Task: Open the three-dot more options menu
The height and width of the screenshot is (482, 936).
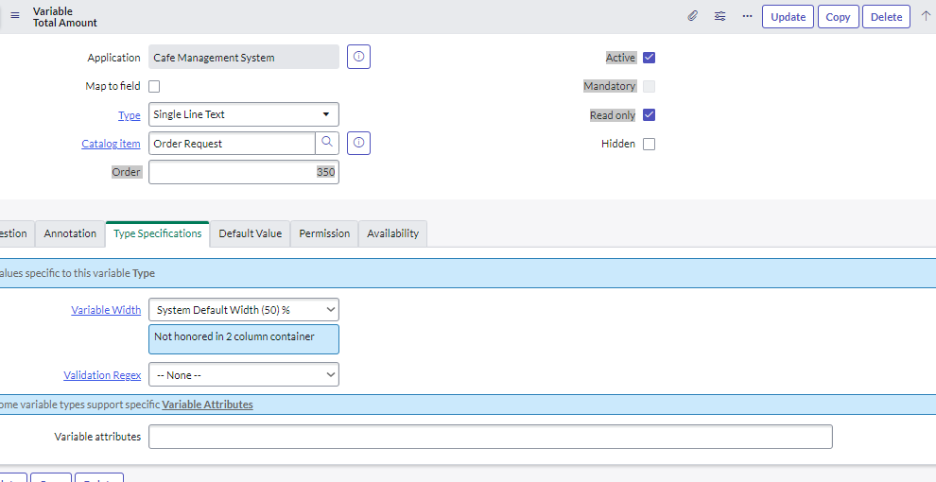Action: (747, 16)
